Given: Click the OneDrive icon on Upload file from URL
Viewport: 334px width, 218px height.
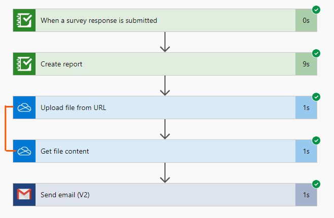Looking at the screenshot, I should click(24, 107).
